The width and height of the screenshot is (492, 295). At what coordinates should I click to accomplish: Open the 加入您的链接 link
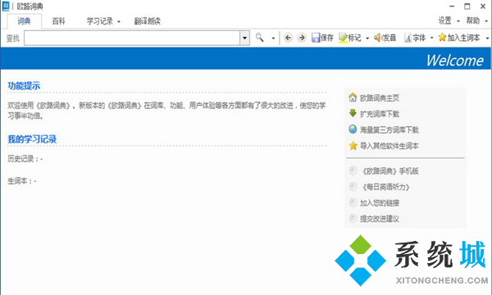(380, 203)
